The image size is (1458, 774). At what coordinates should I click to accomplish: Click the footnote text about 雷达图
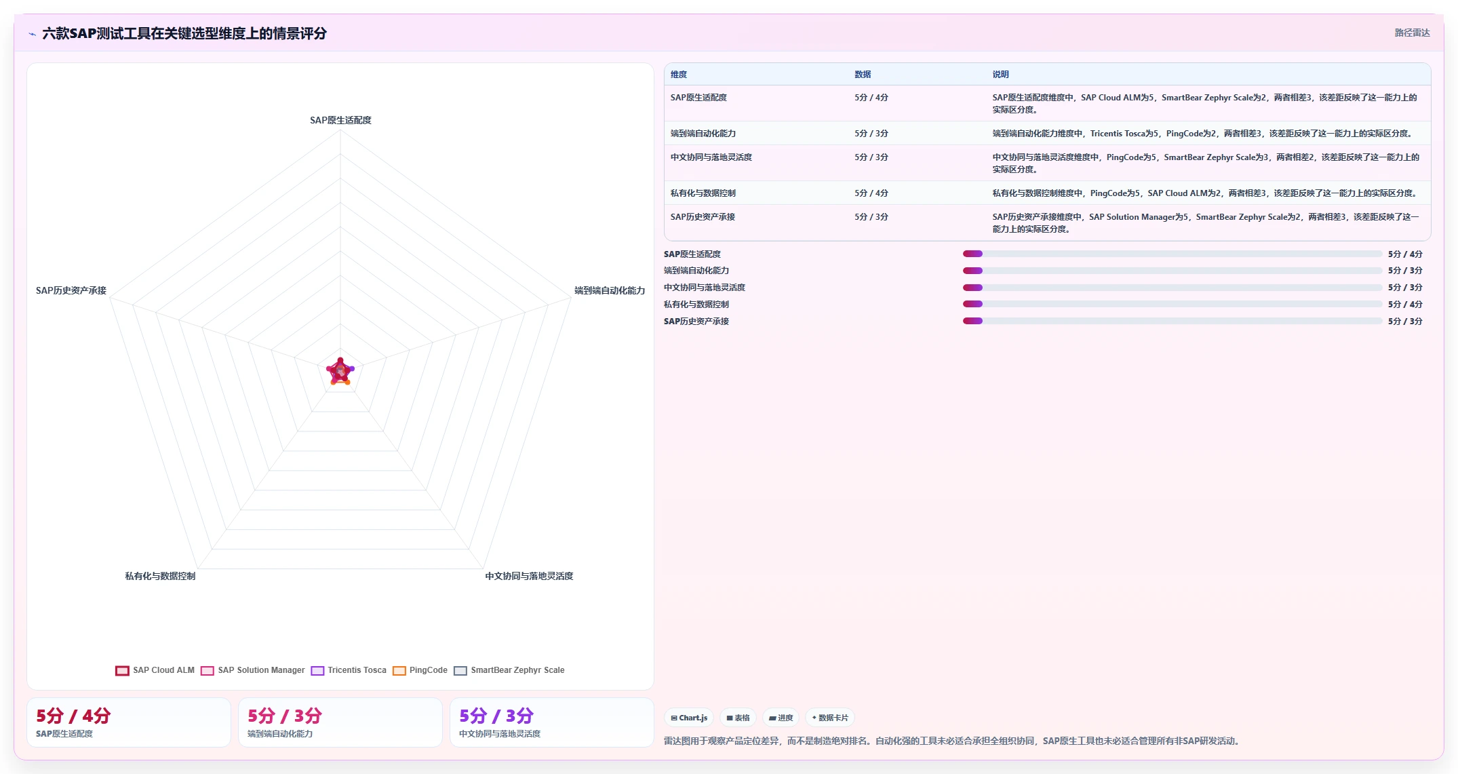click(x=953, y=741)
